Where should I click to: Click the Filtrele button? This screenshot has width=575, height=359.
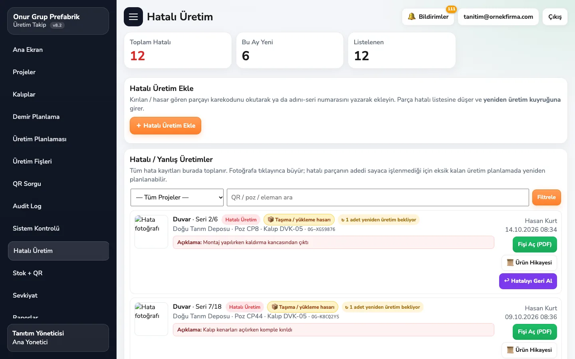coord(546,197)
